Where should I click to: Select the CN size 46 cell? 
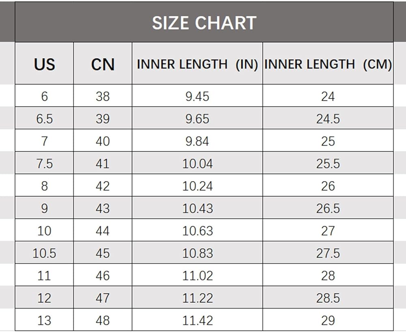click(x=103, y=276)
